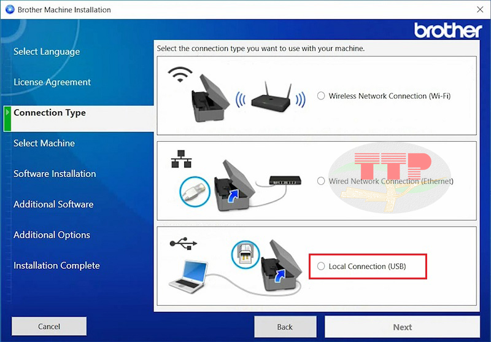
Task: Click the laptop illustration
Action: tap(188, 276)
